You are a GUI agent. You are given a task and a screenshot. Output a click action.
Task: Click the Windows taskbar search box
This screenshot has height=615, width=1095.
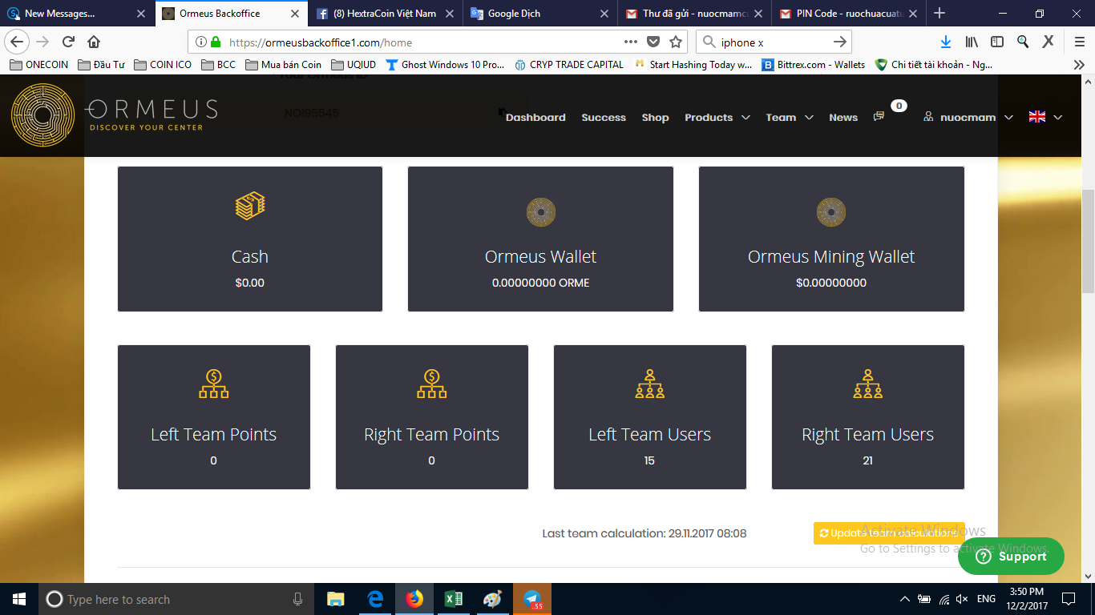click(177, 599)
